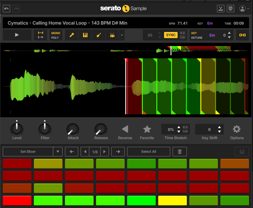Toggle the playback hold/trigger mode icon
The width and height of the screenshot is (253, 208).
(x=41, y=35)
